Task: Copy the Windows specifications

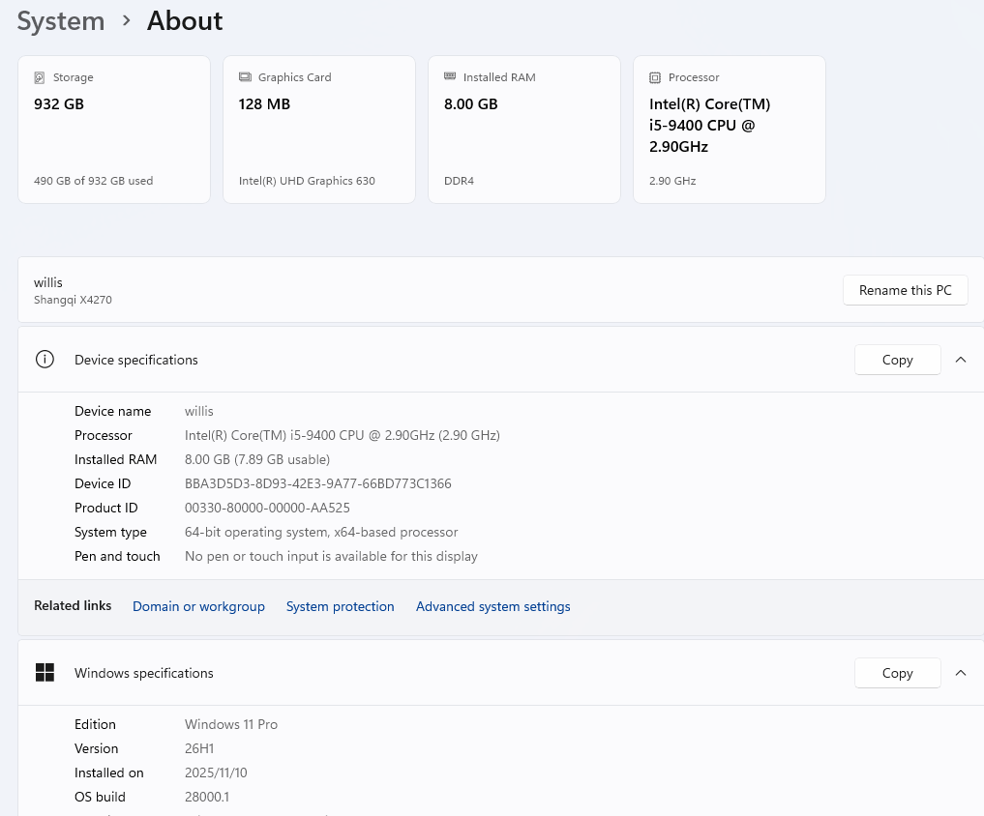Action: click(897, 673)
